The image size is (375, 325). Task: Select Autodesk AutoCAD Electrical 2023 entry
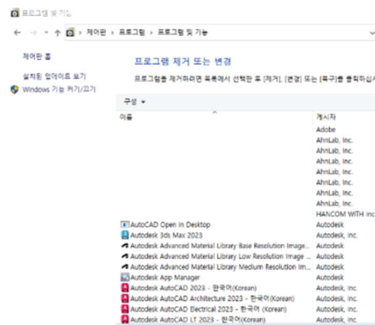click(x=209, y=309)
